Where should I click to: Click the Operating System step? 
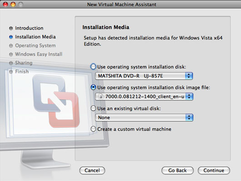pyautogui.click(x=35, y=45)
